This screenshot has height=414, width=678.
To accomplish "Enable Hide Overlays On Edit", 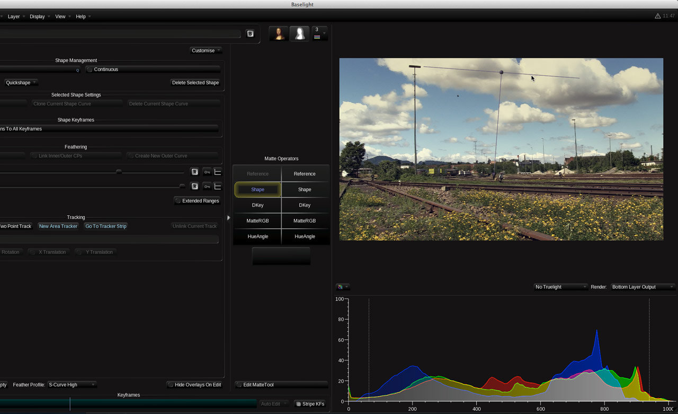I will 194,384.
